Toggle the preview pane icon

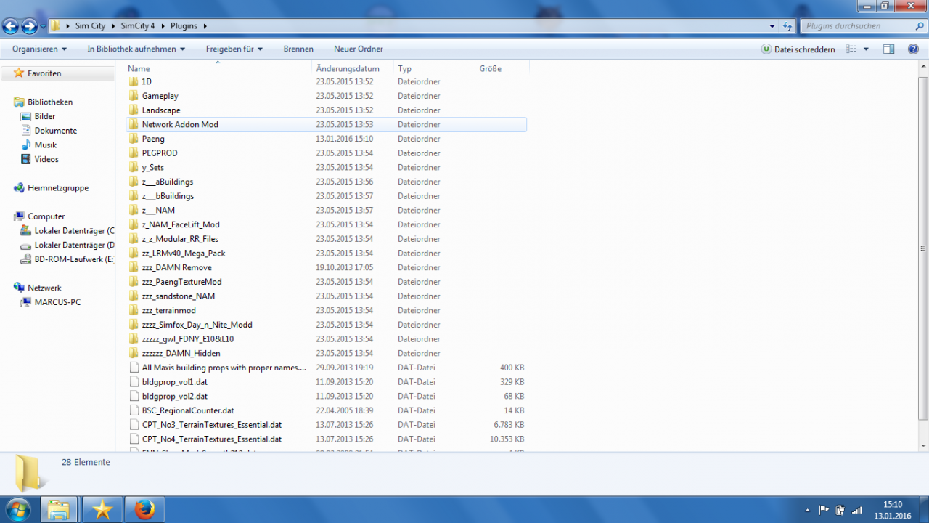click(x=888, y=49)
